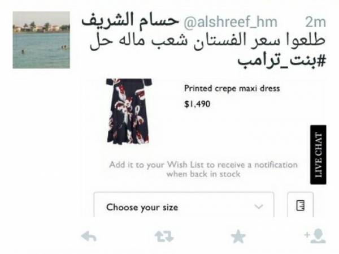Tap the reply arrow icon
Screen dimensions: 339x254
[x=89, y=236]
